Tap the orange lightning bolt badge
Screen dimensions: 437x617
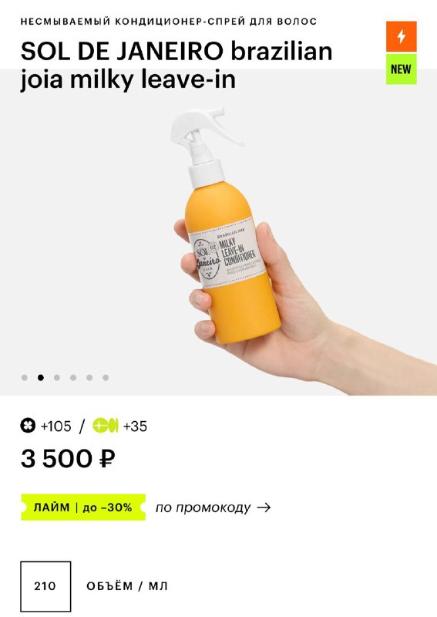(x=402, y=36)
